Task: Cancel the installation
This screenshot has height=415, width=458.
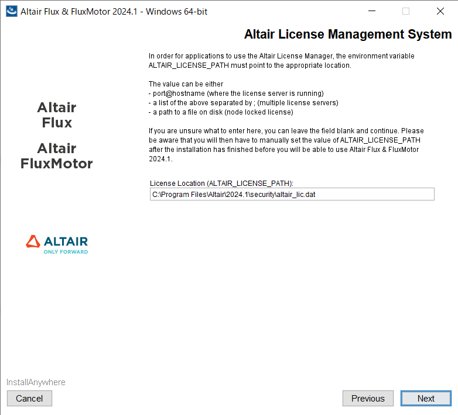Action: tap(29, 399)
